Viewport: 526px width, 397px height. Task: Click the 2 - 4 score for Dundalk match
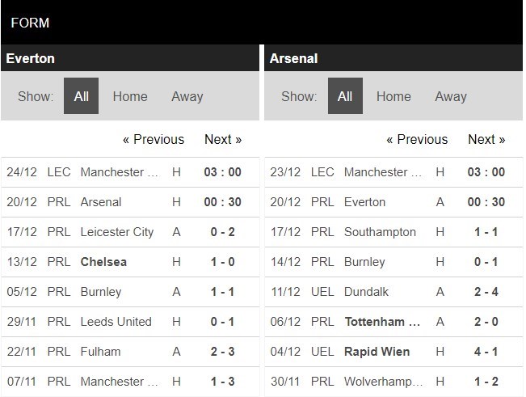coord(486,292)
